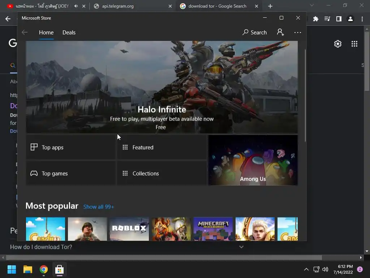Screen dimensions: 370x278
Task: Open the Featured tile
Action: pos(162,147)
